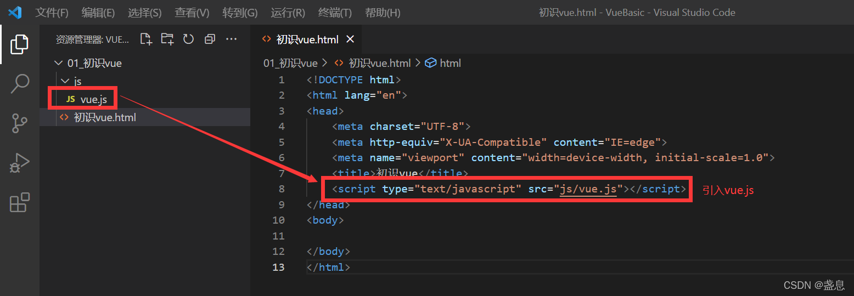This screenshot has width=854, height=296.
Task: Open the Extensions view
Action: click(x=20, y=202)
